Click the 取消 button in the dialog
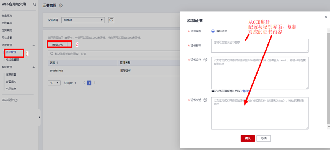This screenshot has height=150, width=330. (x=264, y=139)
